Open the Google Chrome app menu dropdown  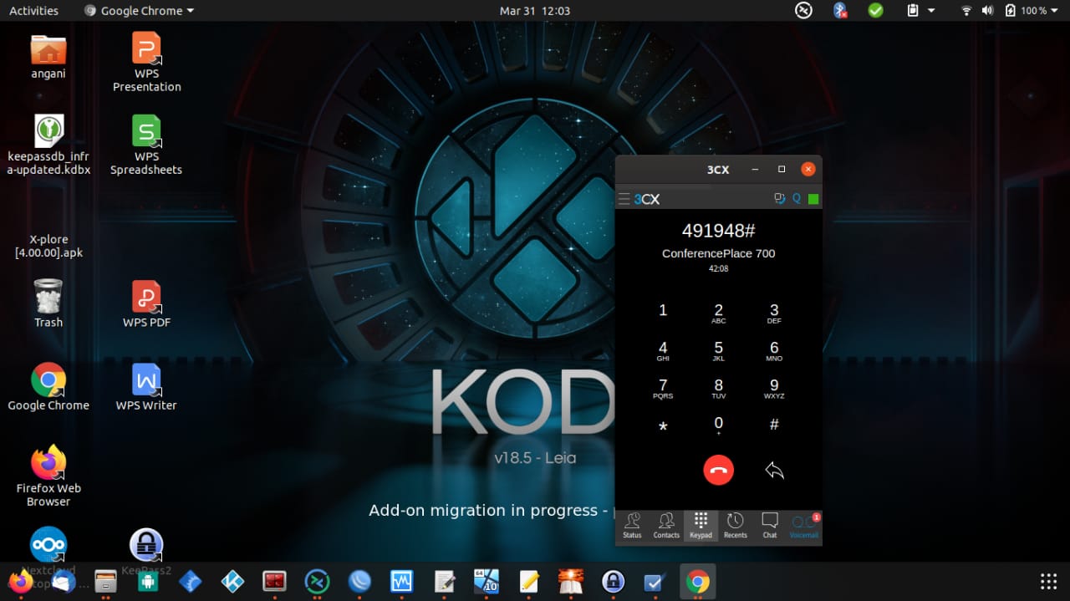coord(139,11)
